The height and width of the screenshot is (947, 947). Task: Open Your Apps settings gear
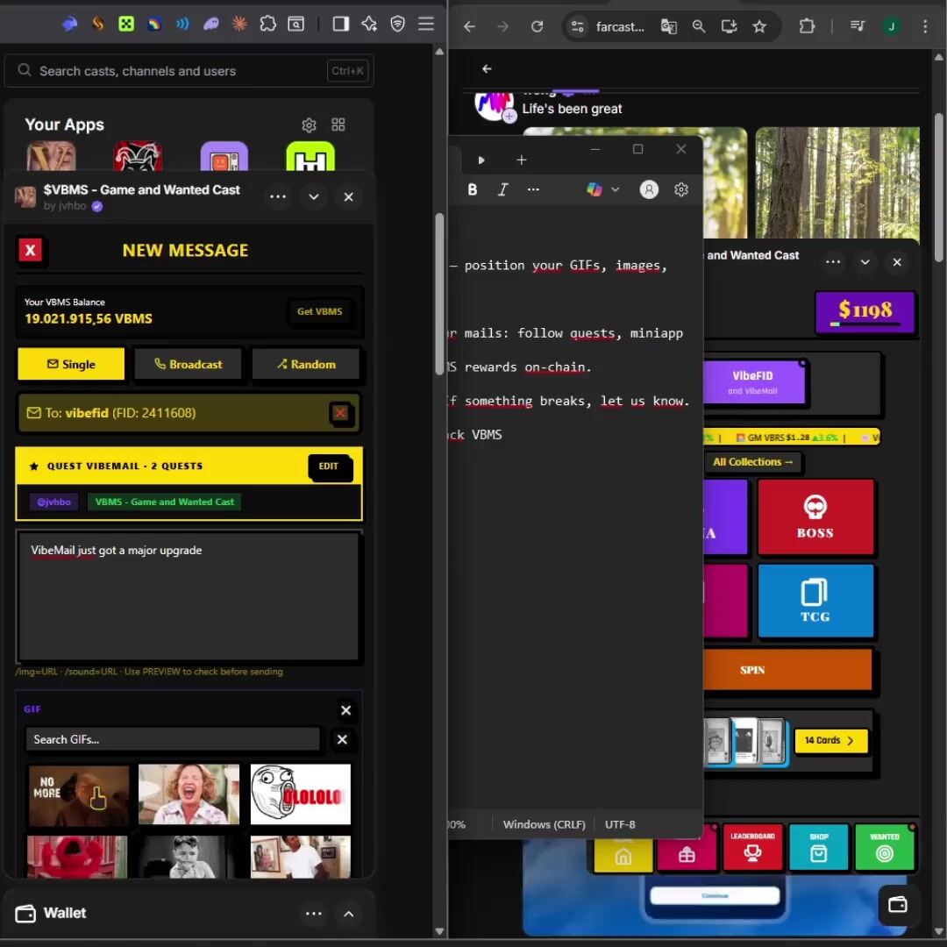tap(309, 125)
